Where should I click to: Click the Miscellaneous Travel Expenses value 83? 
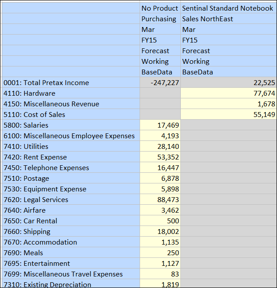click(x=160, y=274)
